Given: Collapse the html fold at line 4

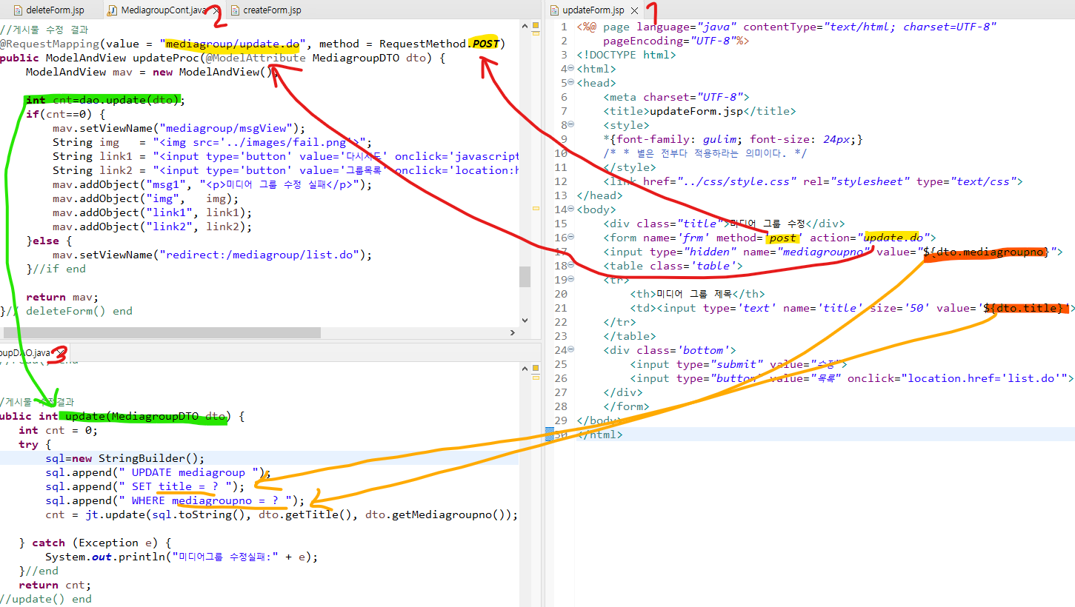Looking at the screenshot, I should point(571,69).
